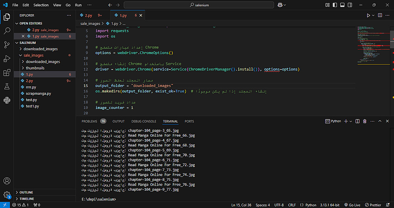This screenshot has width=394, height=208.
Task: Click the UTF-8 encoding indicator
Action: [x=279, y=205]
